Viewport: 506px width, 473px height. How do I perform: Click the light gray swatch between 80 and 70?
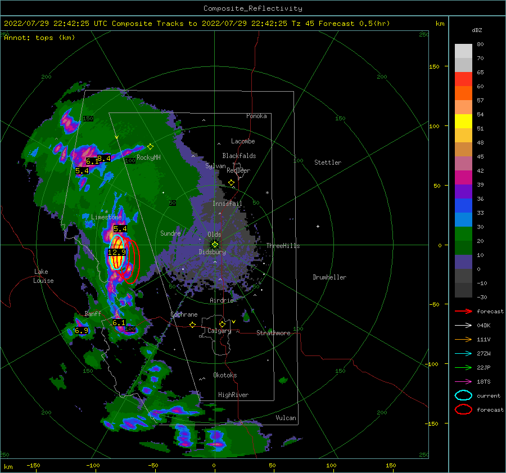click(x=463, y=51)
